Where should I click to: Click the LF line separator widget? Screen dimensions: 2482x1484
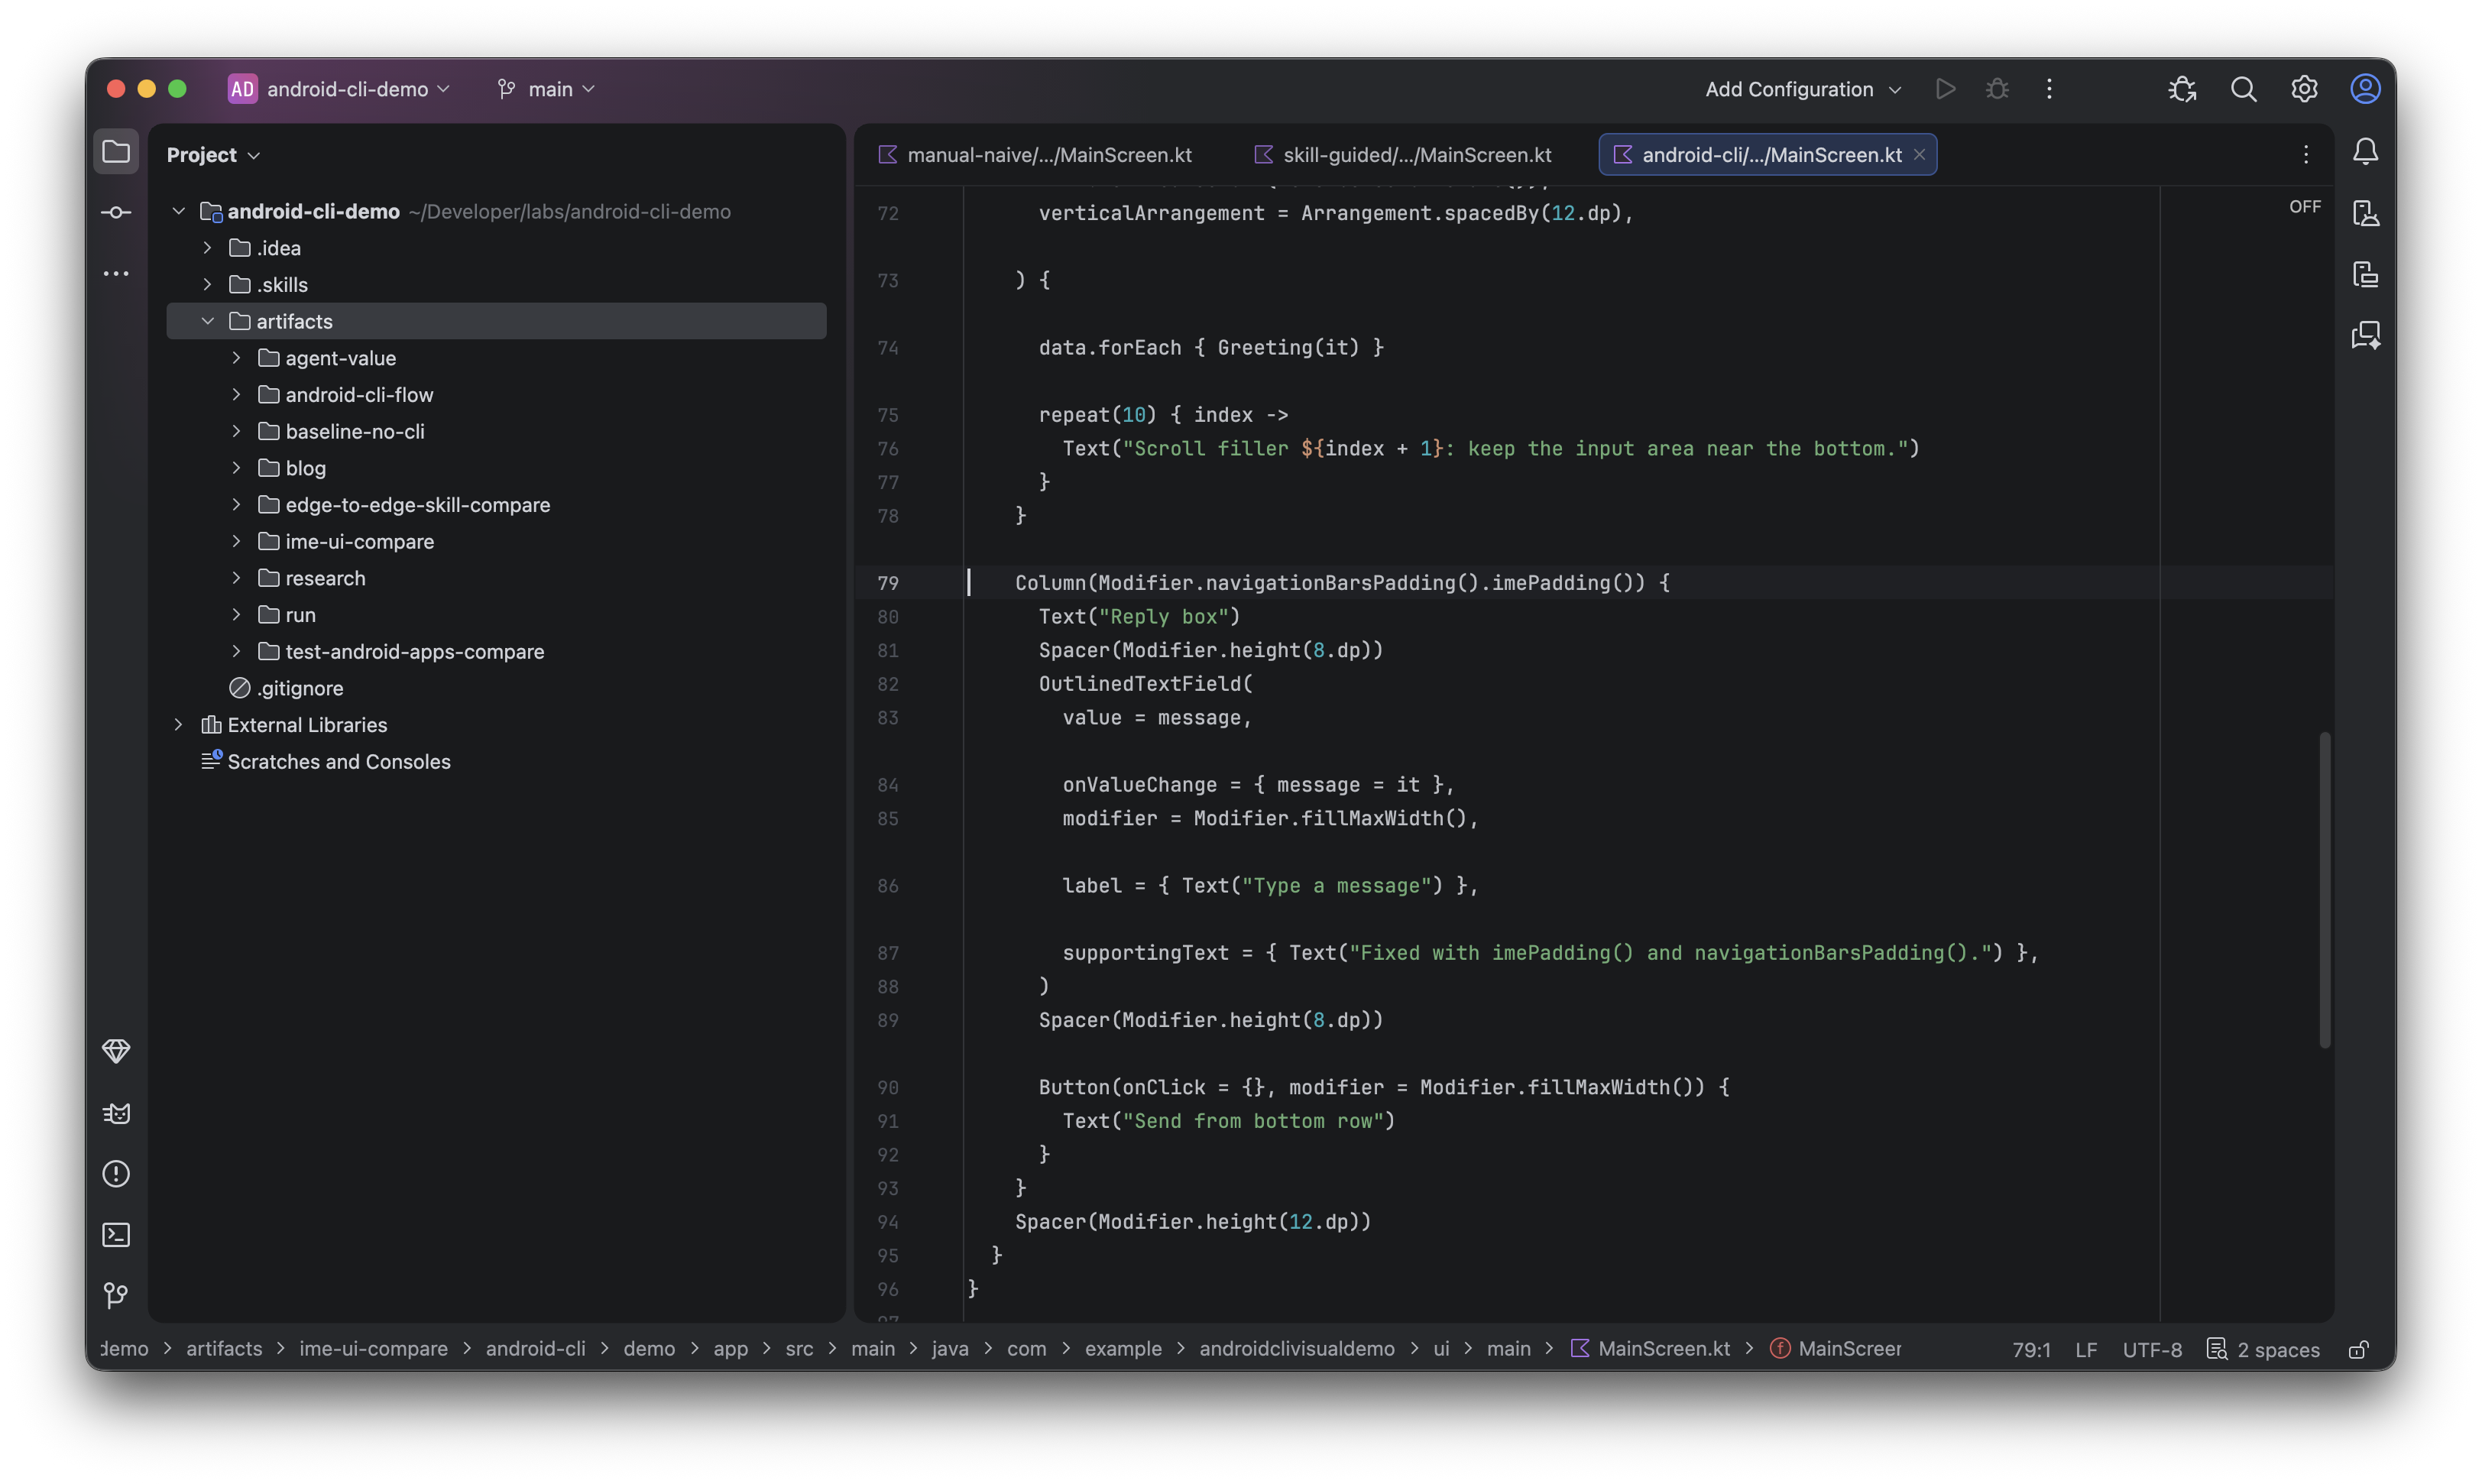click(x=2086, y=1349)
